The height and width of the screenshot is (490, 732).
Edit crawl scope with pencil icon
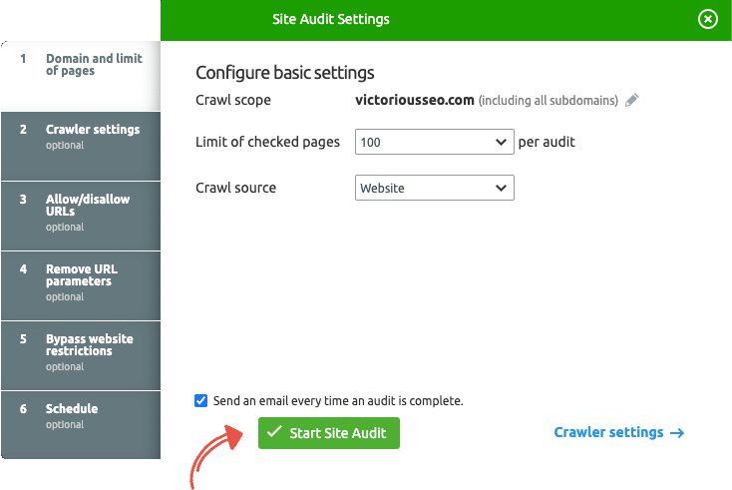pyautogui.click(x=631, y=100)
